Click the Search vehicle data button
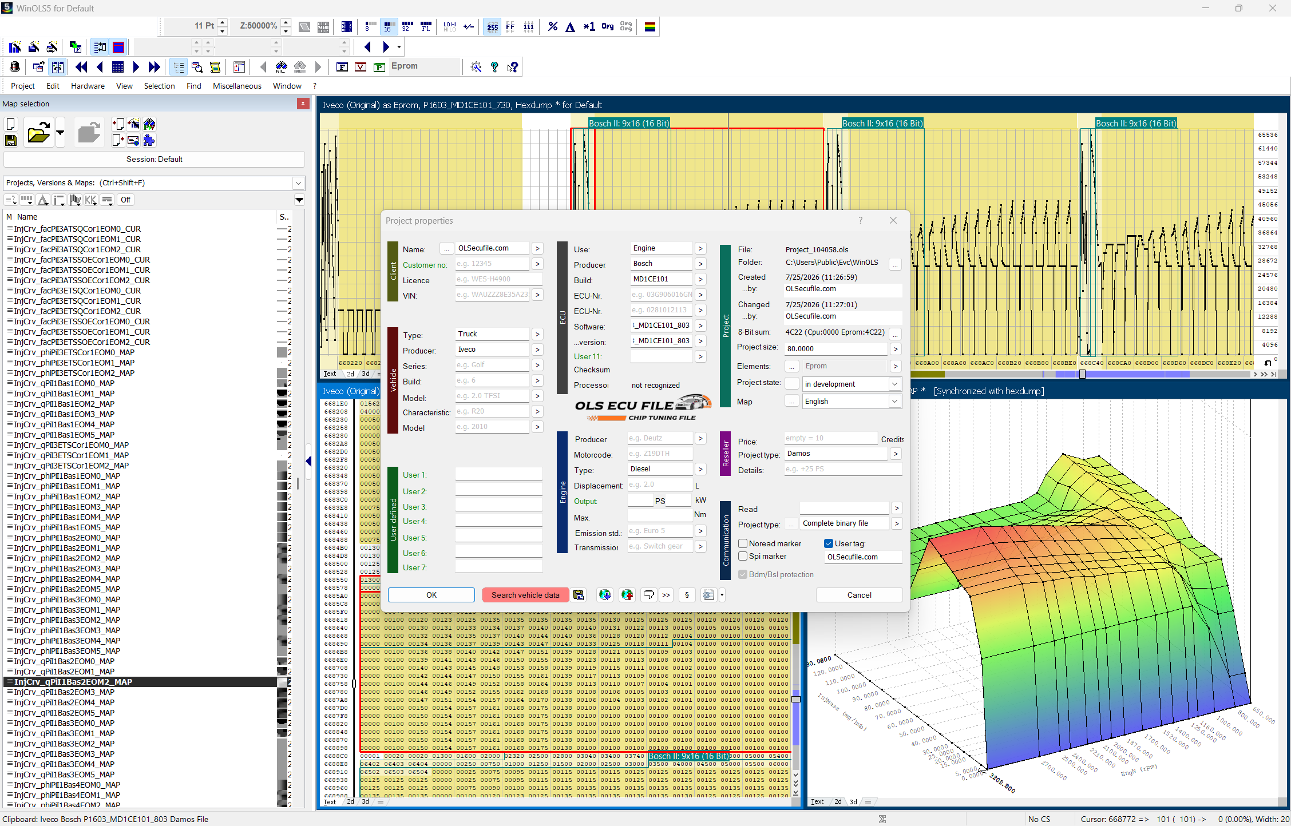 pyautogui.click(x=525, y=595)
